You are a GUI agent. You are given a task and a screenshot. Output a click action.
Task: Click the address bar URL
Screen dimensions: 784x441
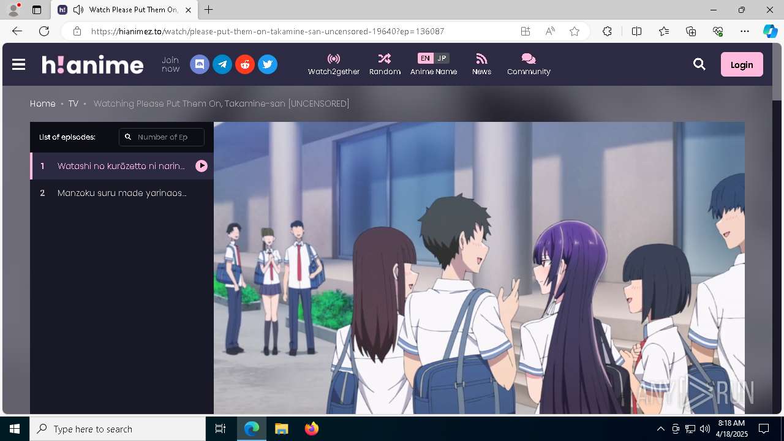pyautogui.click(x=268, y=31)
